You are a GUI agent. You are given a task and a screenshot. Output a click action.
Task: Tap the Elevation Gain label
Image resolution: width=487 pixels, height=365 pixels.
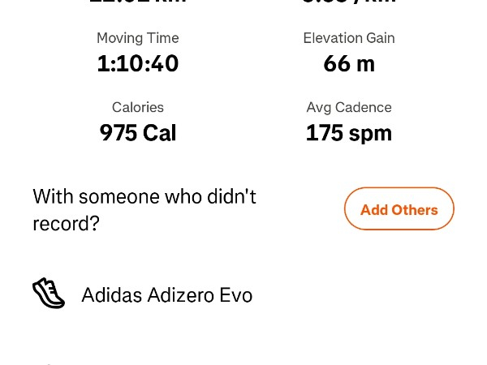click(349, 38)
